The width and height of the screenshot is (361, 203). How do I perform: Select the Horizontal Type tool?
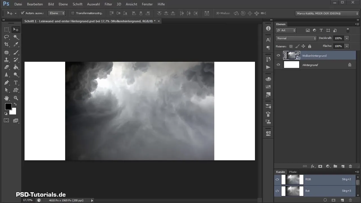[16, 83]
